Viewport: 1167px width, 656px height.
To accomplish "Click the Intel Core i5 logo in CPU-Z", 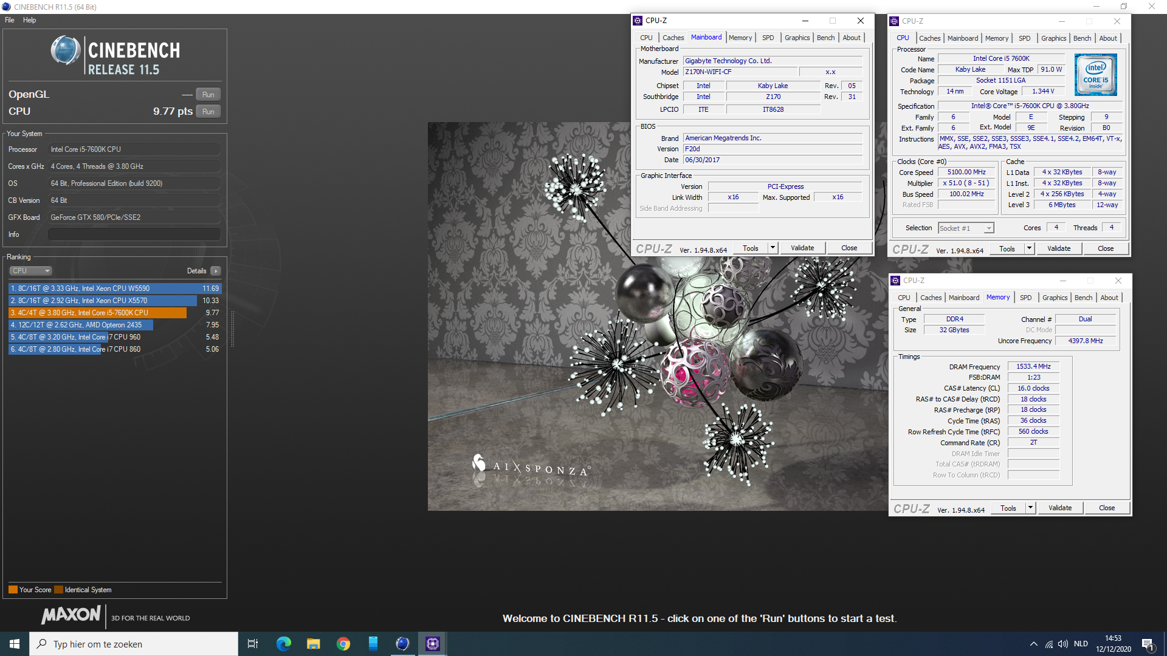I will click(1096, 75).
